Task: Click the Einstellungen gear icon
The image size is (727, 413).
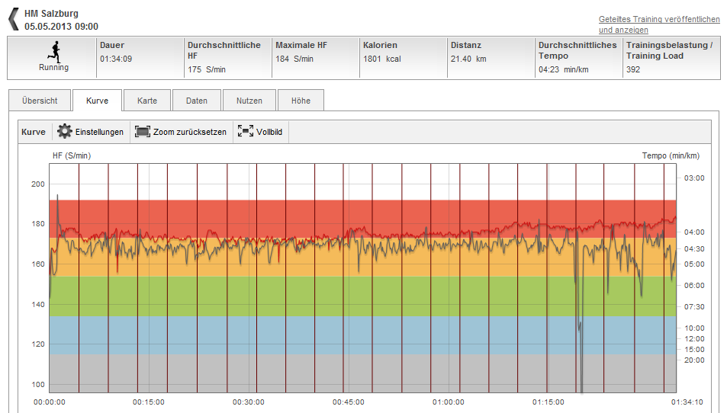Action: tap(65, 132)
